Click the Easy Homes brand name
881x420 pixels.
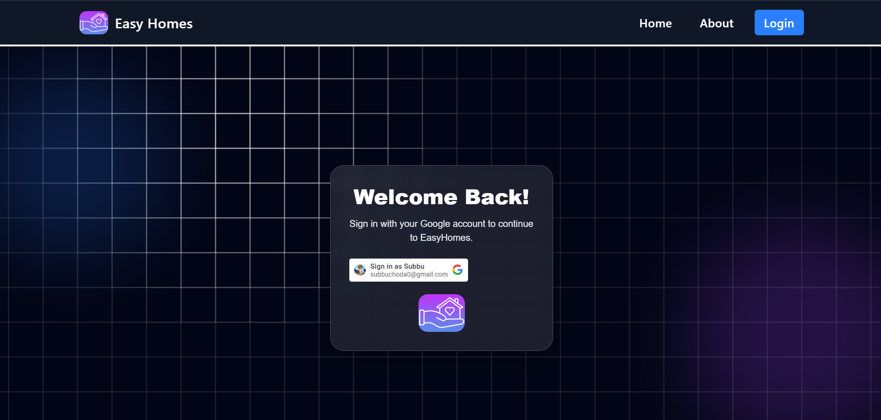(154, 24)
